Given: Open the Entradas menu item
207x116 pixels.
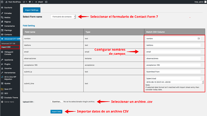Looking at the screenshot, I should tap(8, 13).
